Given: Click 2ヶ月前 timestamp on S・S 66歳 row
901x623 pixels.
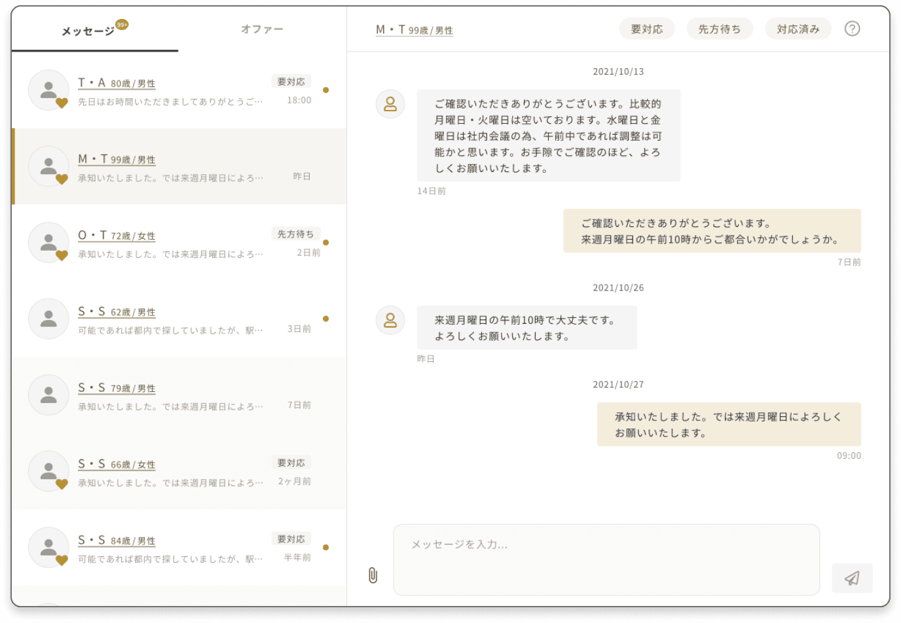Looking at the screenshot, I should (295, 481).
